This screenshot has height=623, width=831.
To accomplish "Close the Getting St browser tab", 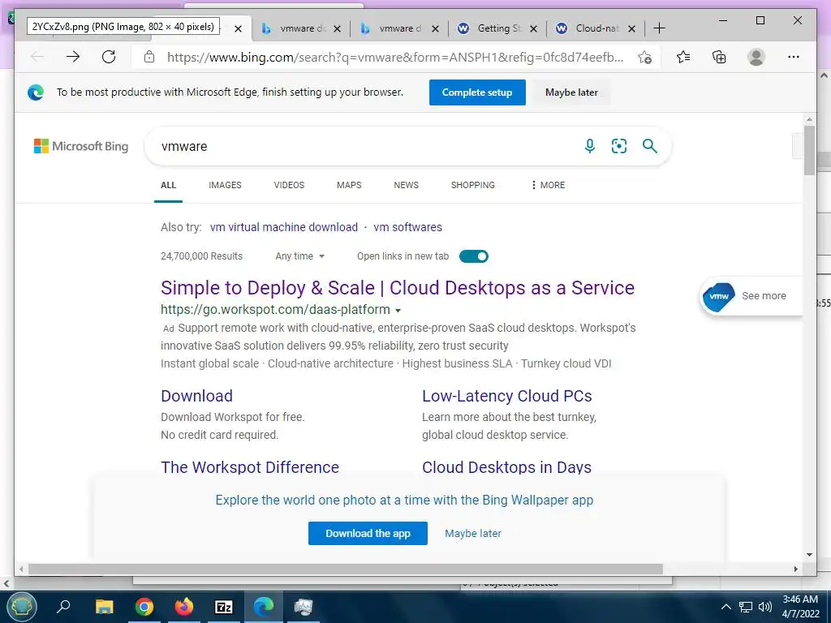I will click(x=534, y=28).
